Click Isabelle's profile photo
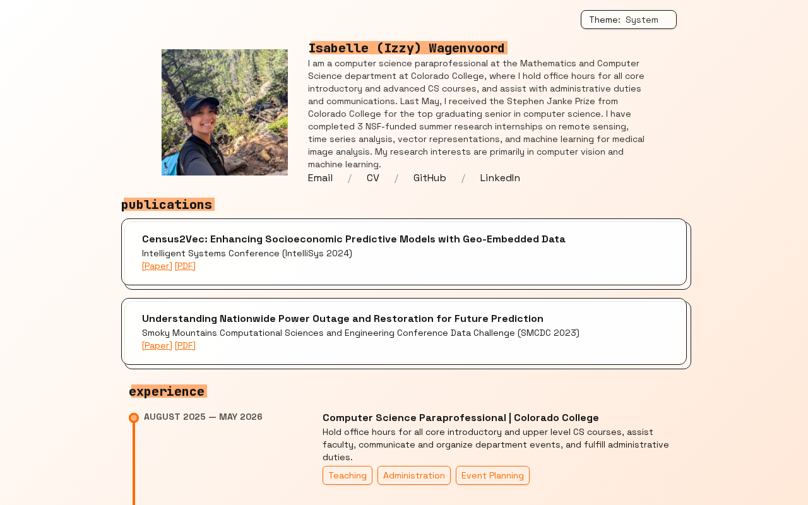Viewport: 808px width, 505px height. pos(225,112)
